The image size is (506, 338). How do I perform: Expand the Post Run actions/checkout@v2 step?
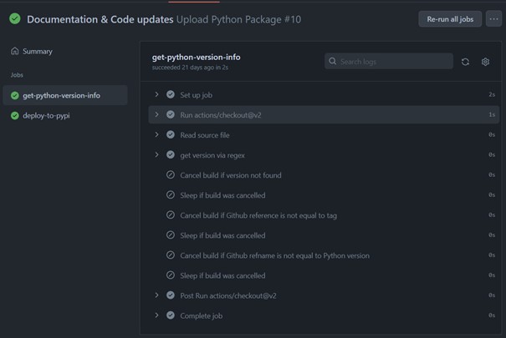click(x=156, y=295)
